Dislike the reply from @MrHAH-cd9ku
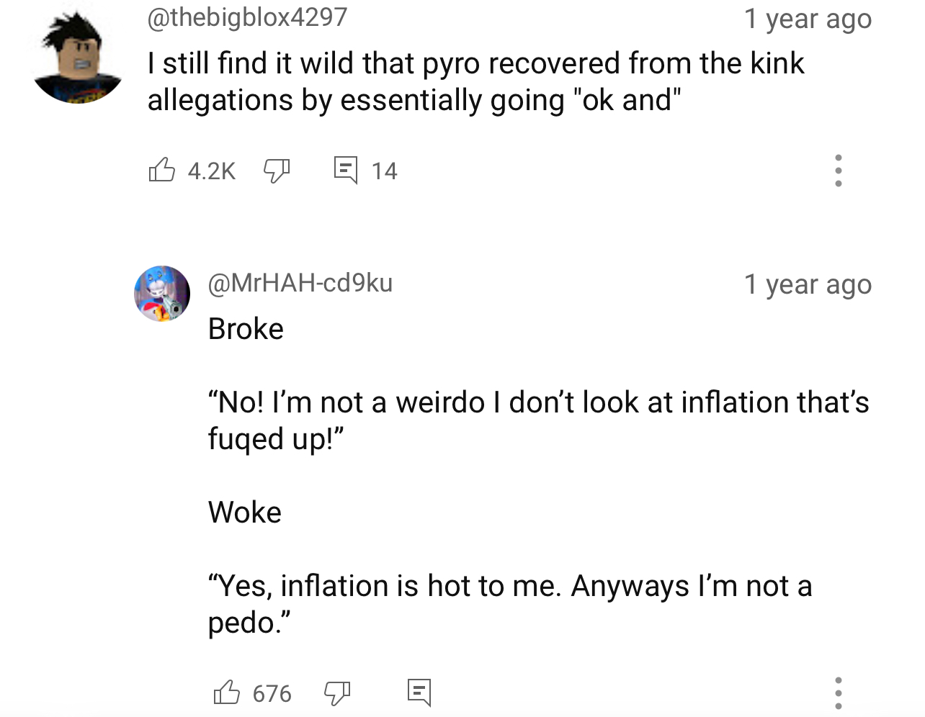The width and height of the screenshot is (925, 717). (336, 693)
